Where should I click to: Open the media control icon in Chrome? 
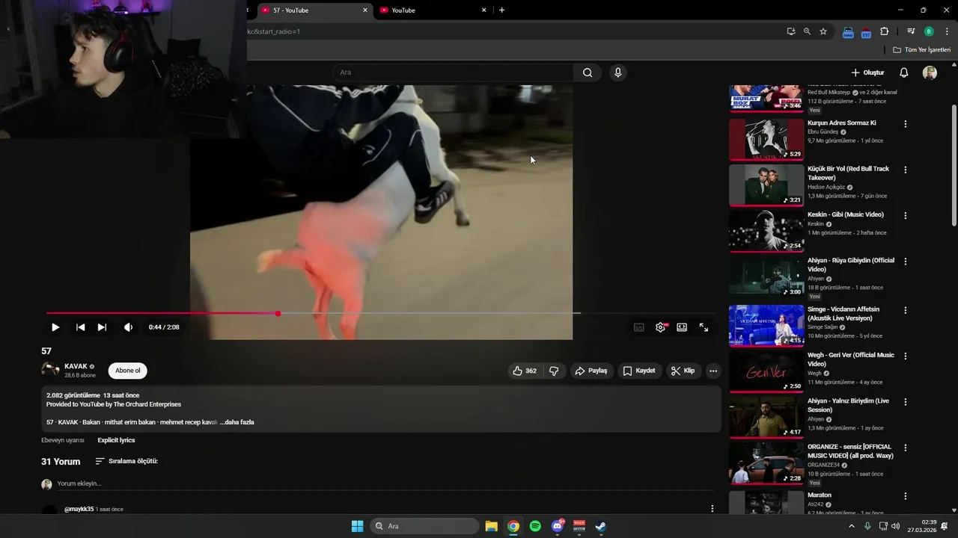pyautogui.click(x=911, y=31)
